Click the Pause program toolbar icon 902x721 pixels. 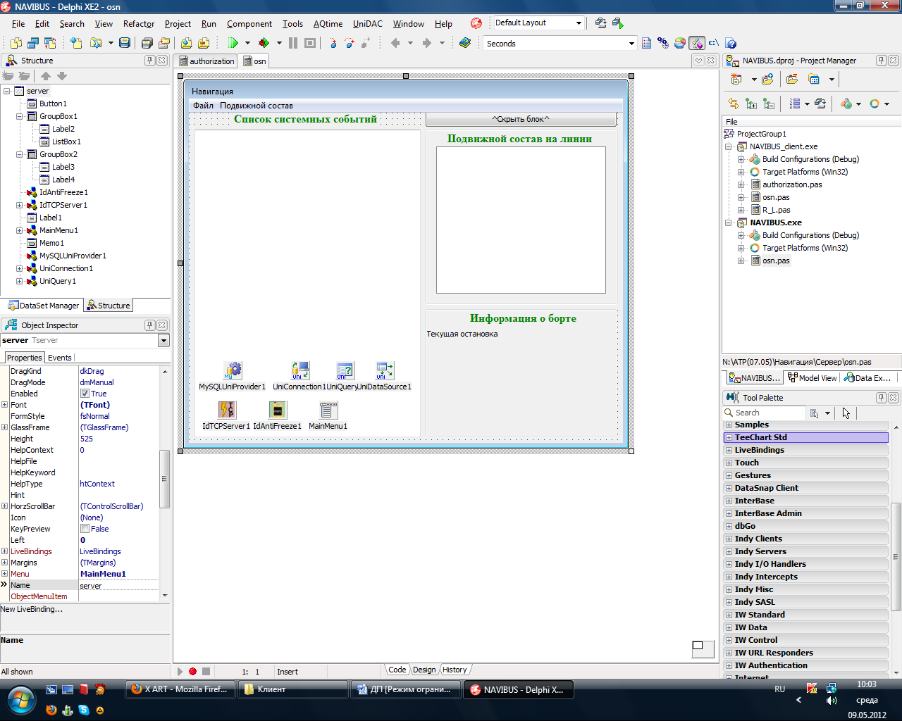[x=293, y=43]
